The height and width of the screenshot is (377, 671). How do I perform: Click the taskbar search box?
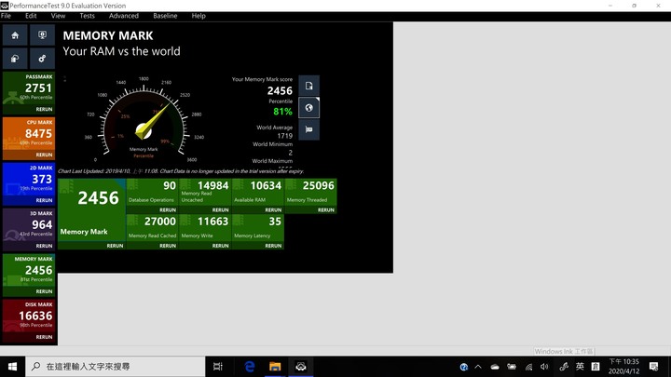pos(116,367)
